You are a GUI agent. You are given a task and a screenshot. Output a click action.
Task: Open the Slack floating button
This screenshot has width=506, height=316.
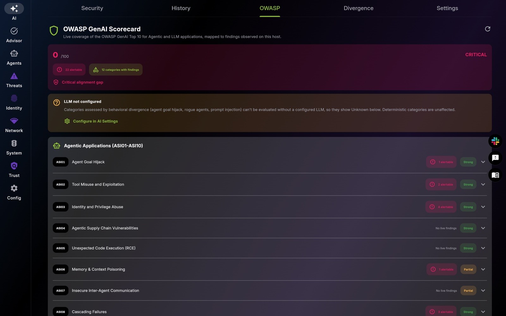coord(495,141)
